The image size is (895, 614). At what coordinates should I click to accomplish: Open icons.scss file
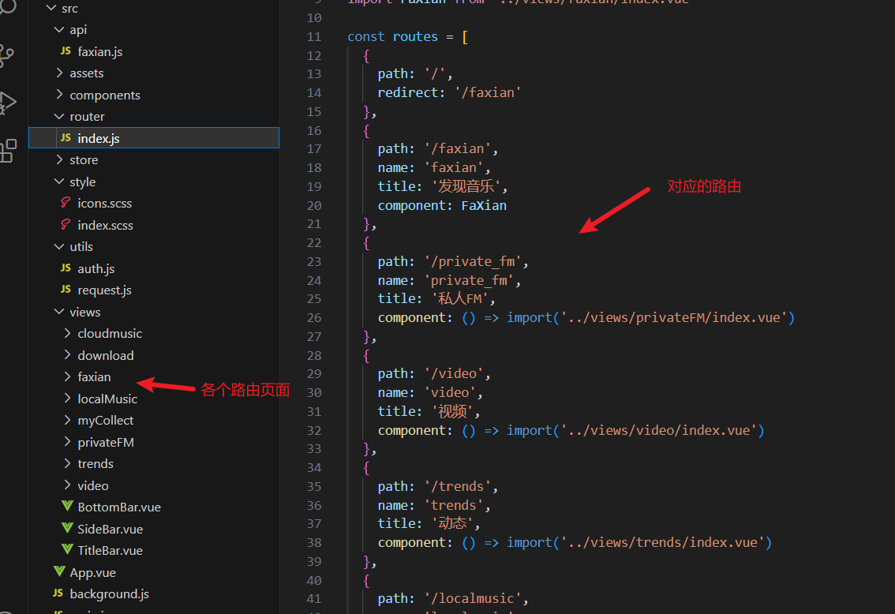[104, 203]
